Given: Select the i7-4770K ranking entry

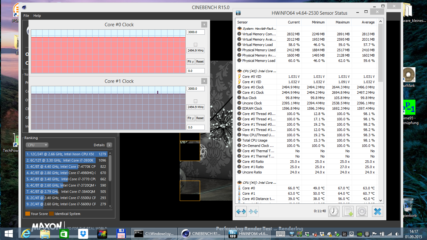Looking at the screenshot, I should [67, 167].
